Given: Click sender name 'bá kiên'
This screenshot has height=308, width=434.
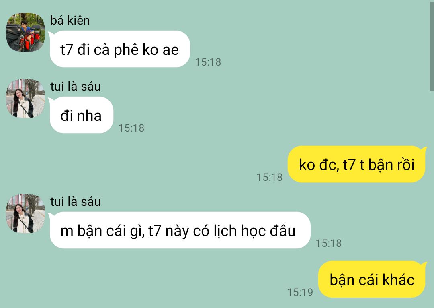Looking at the screenshot, I should [x=70, y=21].
